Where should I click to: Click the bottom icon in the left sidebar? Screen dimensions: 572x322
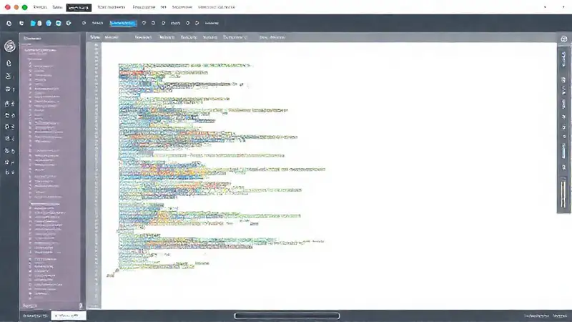9,172
